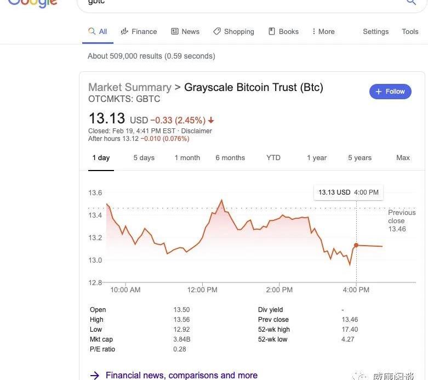Select the 5 days chart range
This screenshot has width=428, height=380.
click(x=144, y=157)
